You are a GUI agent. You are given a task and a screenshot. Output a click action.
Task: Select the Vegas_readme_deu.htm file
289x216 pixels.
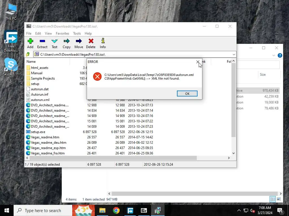49,143
